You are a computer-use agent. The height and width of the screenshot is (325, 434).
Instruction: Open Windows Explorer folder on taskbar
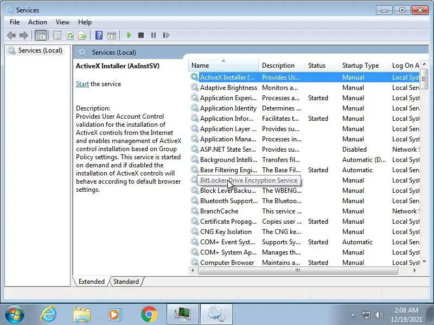tap(82, 315)
